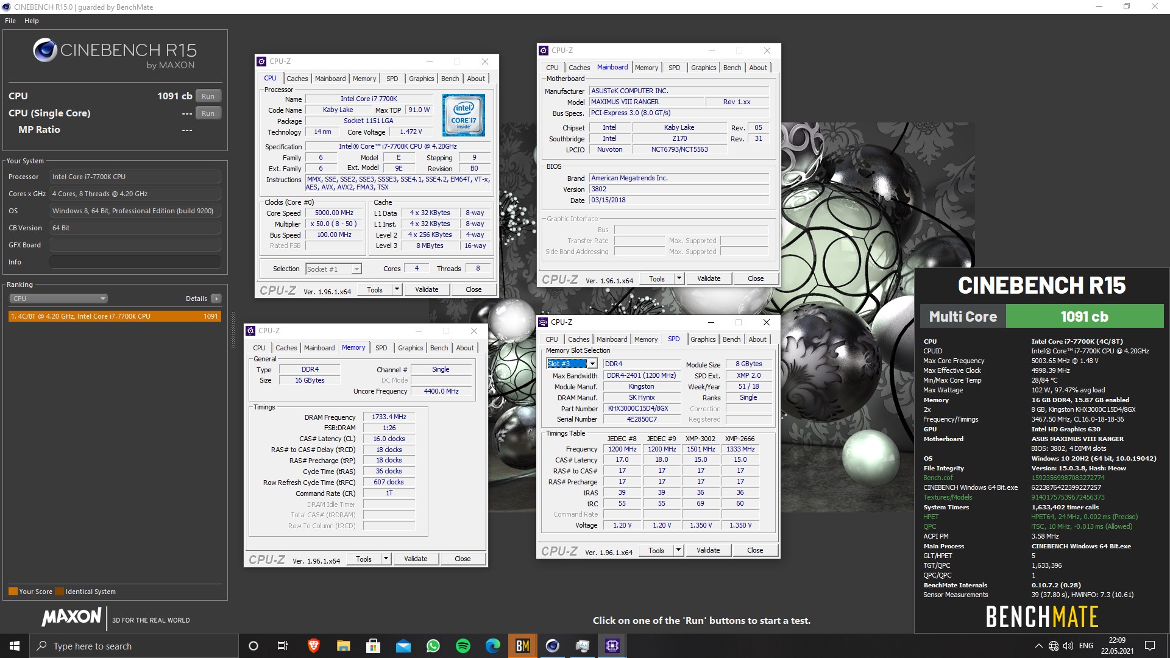Show hidden system tray icons
This screenshot has height=658, width=1170.
pyautogui.click(x=1038, y=646)
